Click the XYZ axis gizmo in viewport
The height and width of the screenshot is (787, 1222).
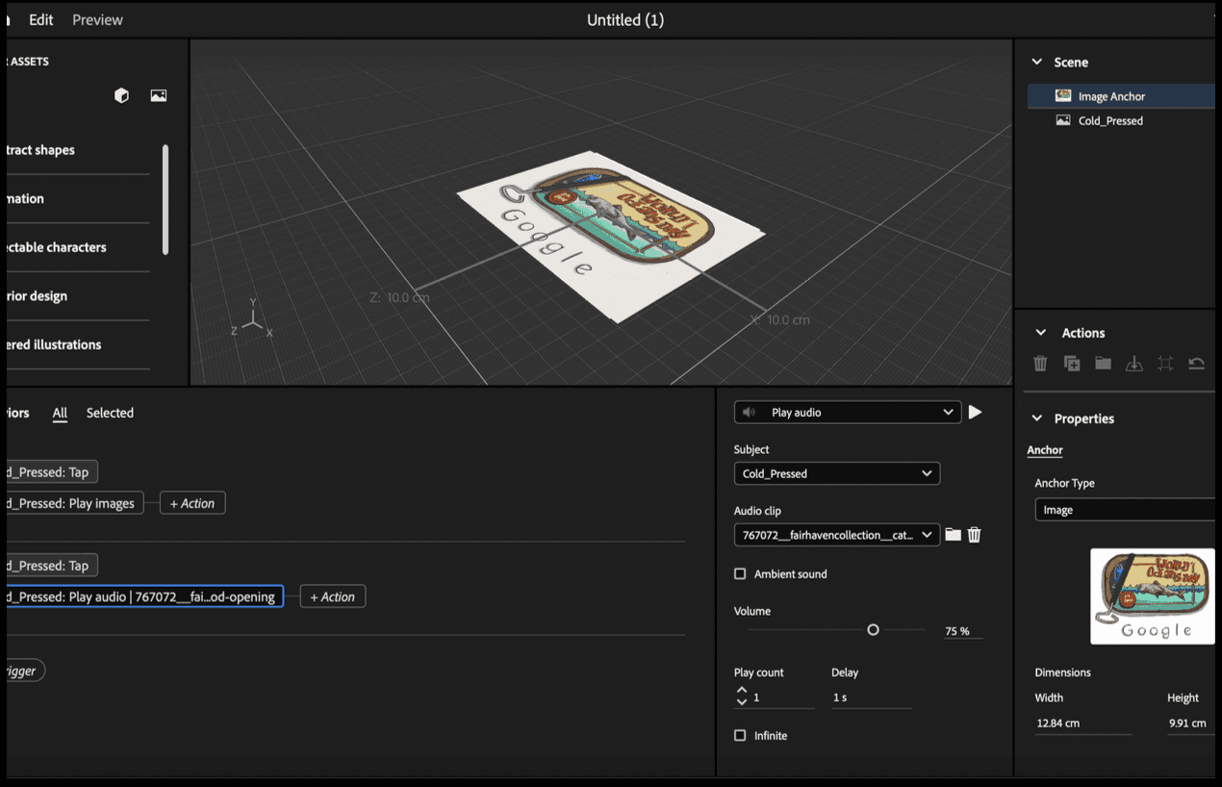(252, 318)
